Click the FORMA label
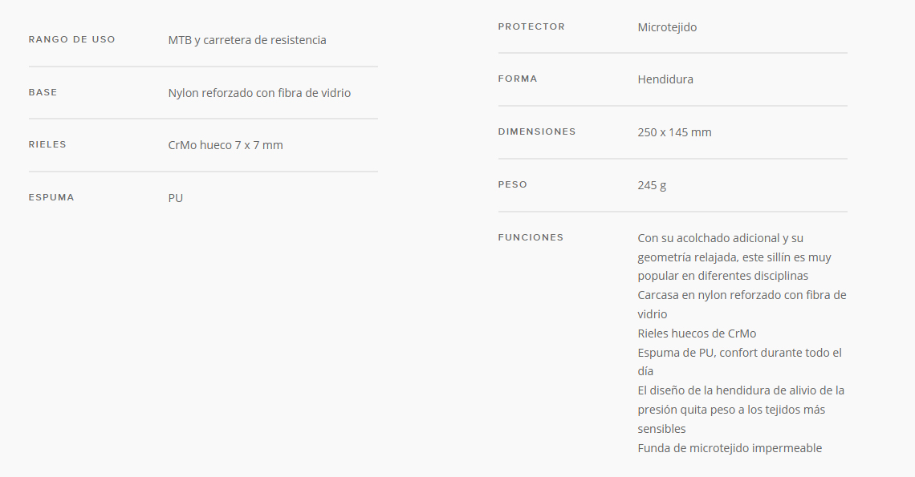This screenshot has width=915, height=477. (x=518, y=79)
